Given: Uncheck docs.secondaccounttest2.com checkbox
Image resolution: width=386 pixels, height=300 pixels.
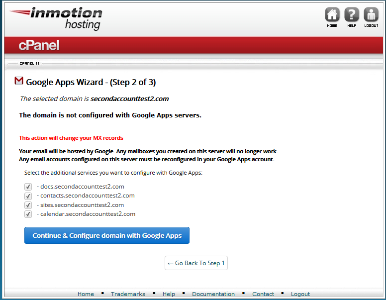Looking at the screenshot, I should pyautogui.click(x=28, y=187).
